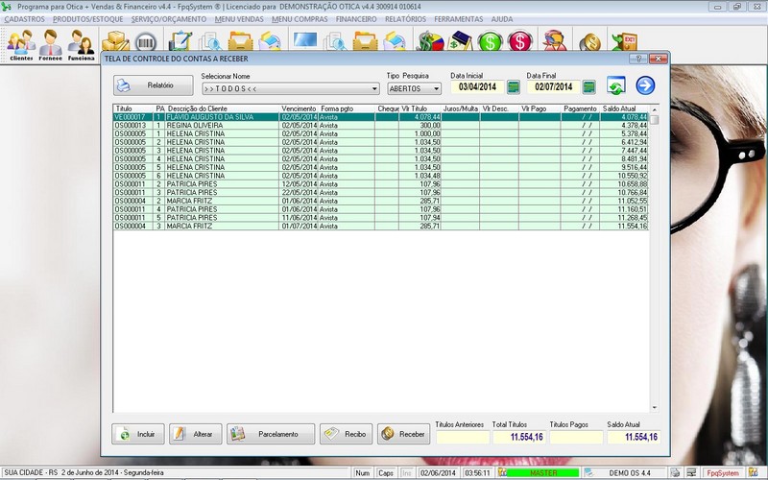Open the cash book with dollar icon
The image size is (768, 480).
[x=461, y=41]
